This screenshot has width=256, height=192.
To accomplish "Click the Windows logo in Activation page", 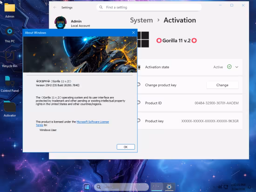I will pos(143,40).
